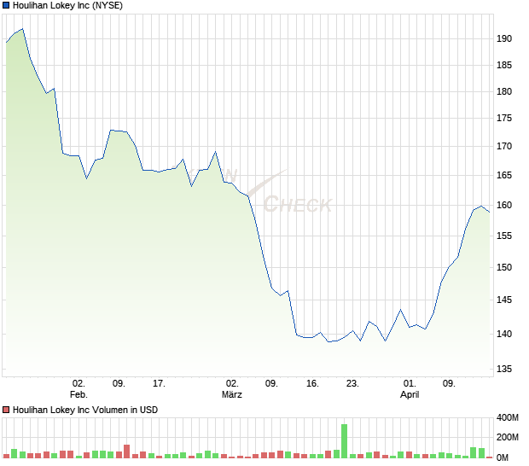Click the 'Houlihan Lokey Inc Volumen in USD' label
The width and height of the screenshot is (529, 466).
coord(85,410)
